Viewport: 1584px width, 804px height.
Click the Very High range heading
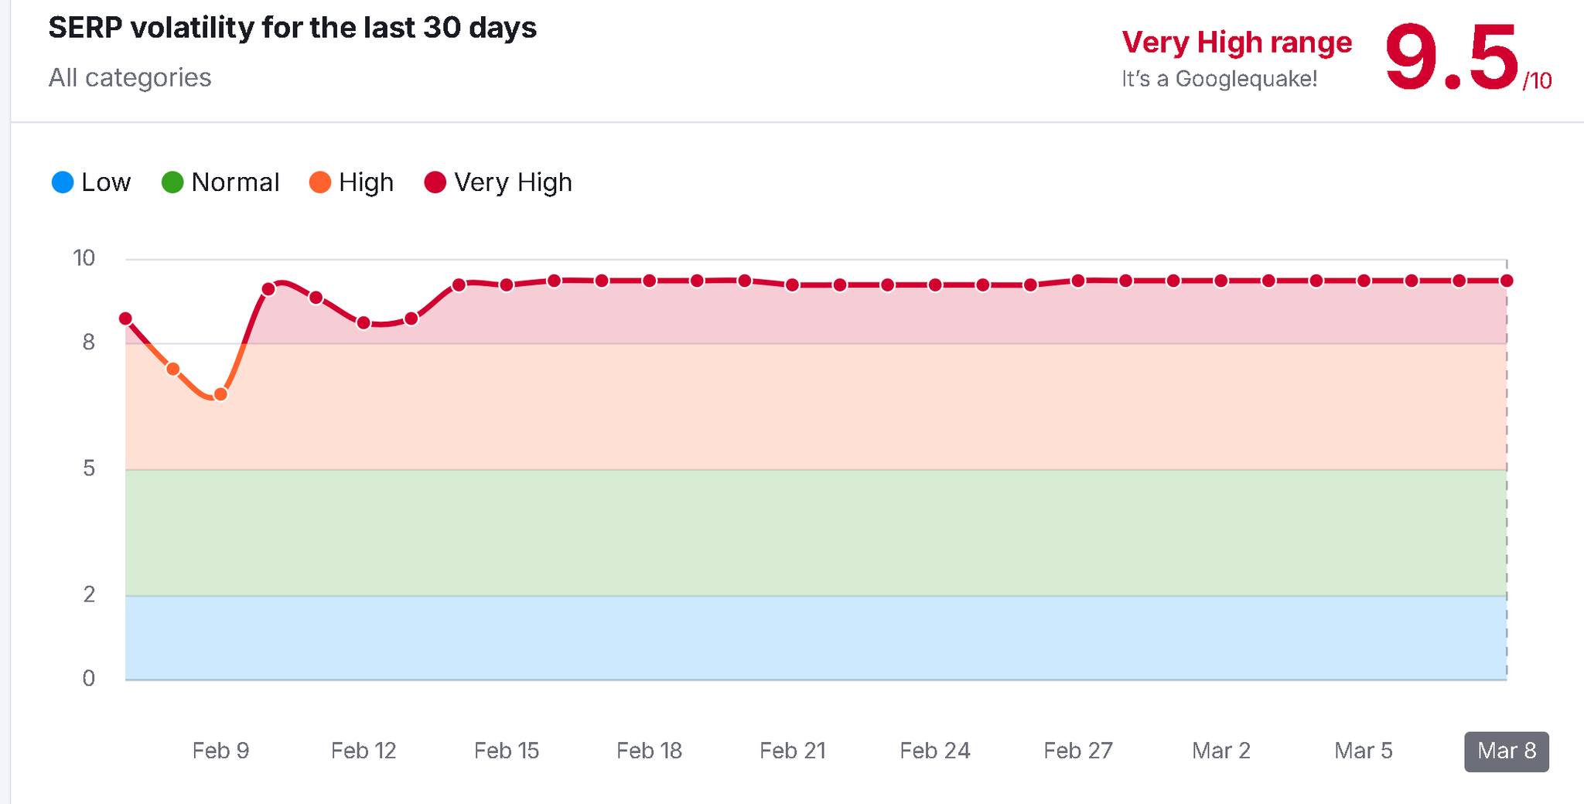1237,42
